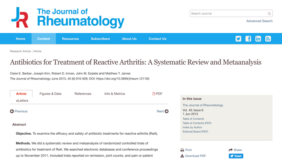Click the Share arrow icon
Viewport: 282px width, 159px height.
[231, 150]
